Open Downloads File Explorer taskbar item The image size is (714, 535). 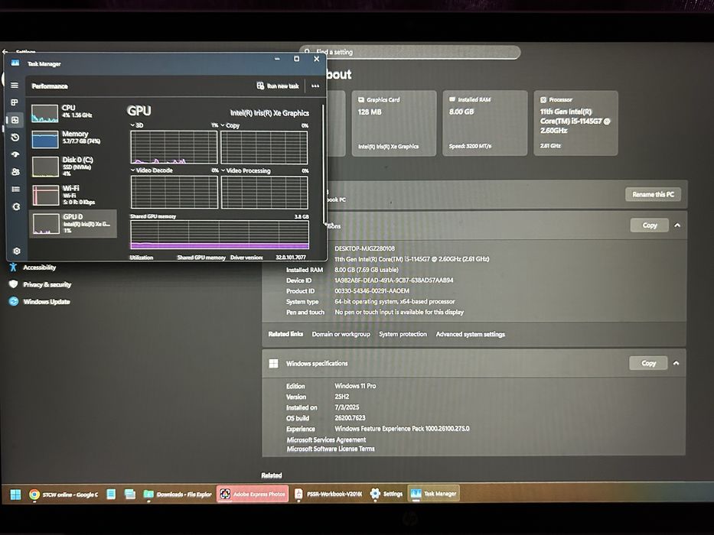point(178,494)
